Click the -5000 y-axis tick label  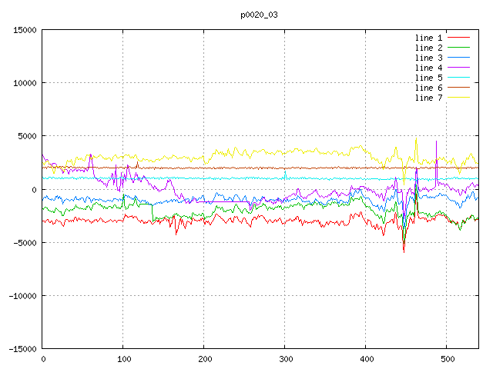click(x=24, y=242)
